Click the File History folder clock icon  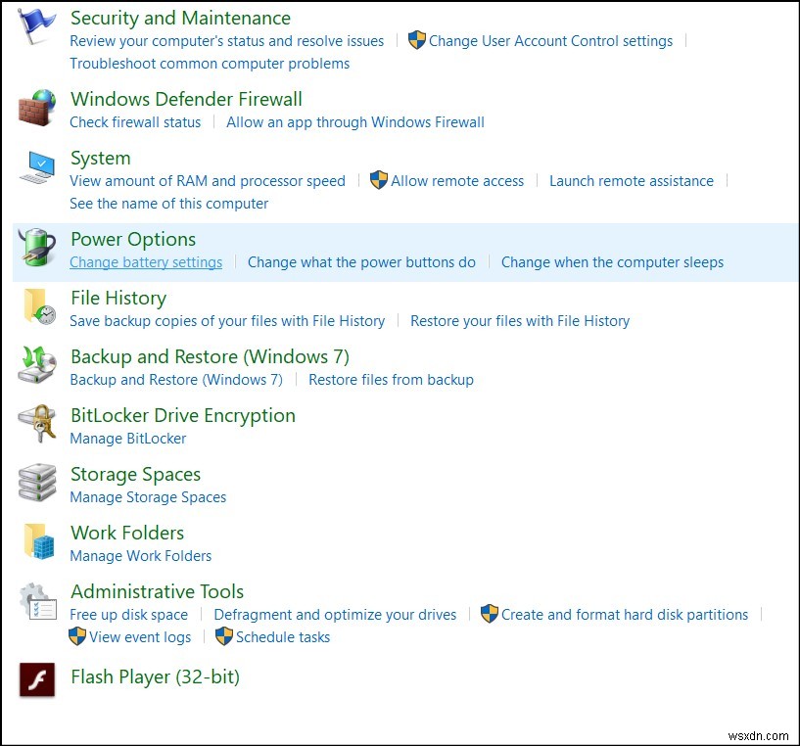click(x=39, y=306)
